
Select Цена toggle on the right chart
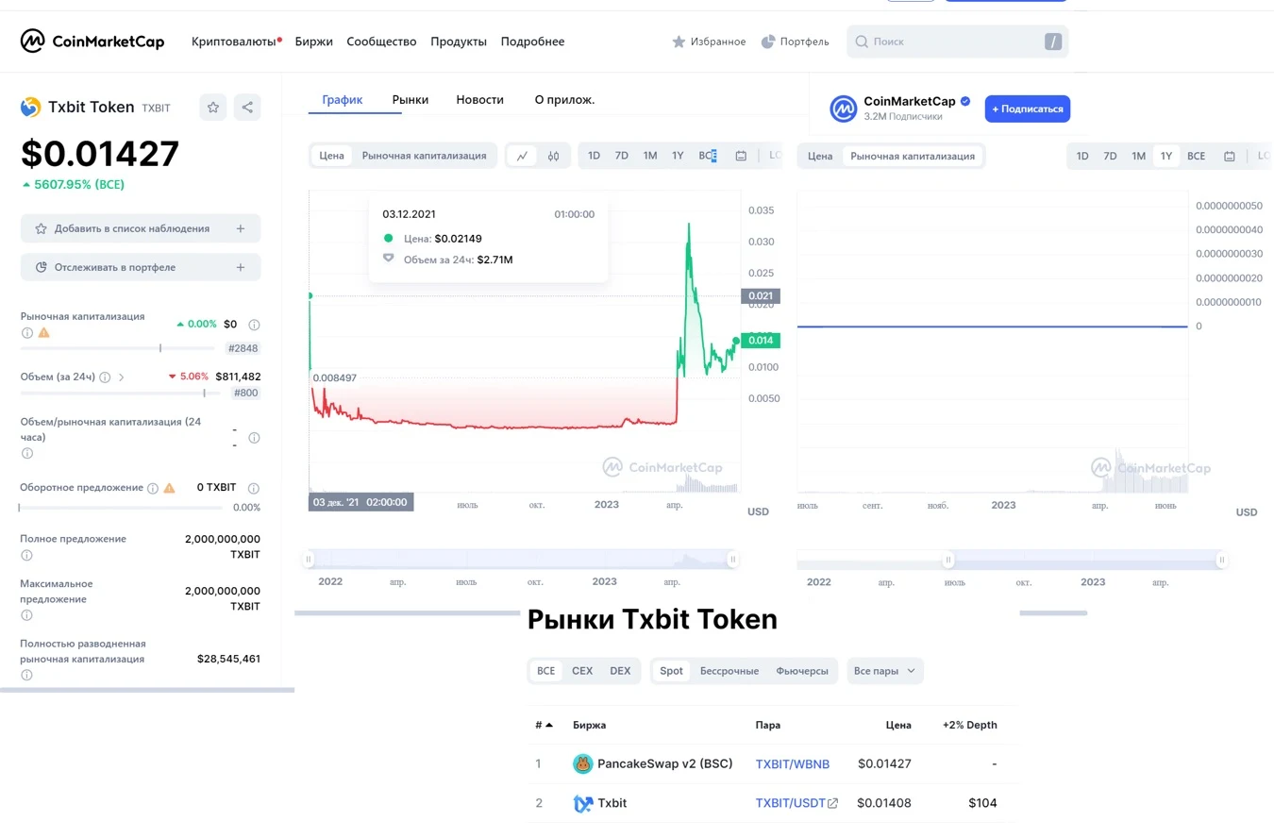[x=820, y=156]
